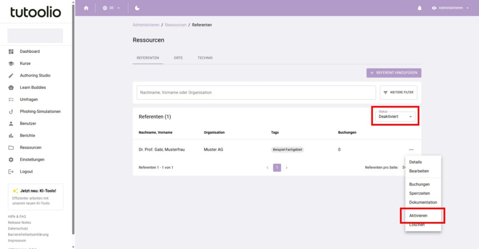Focus the Nachname, Vorname oder Organisation search field
This screenshot has height=249, width=479.
pos(256,92)
